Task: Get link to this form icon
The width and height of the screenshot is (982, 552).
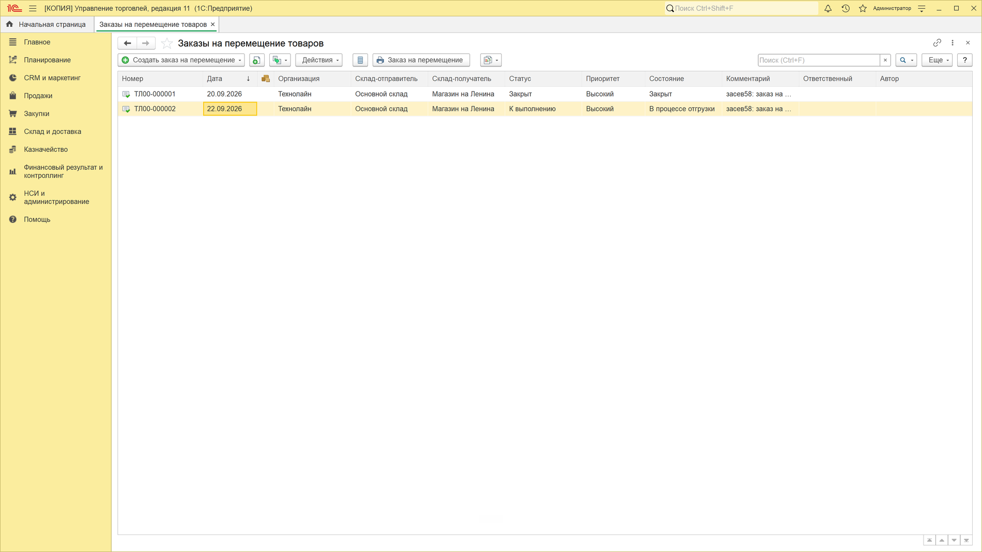Action: (x=937, y=43)
